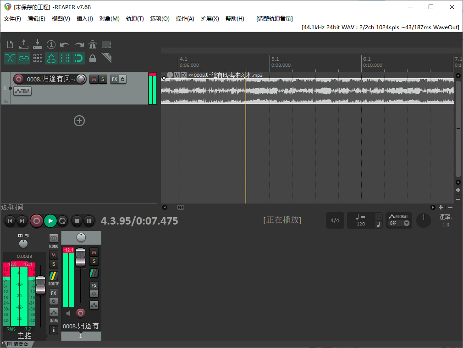This screenshot has height=348, width=463.
Task: Solo track 0008.归途有风 in the track panel
Action: (x=102, y=79)
